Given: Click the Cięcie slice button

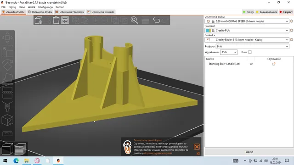Looking at the screenshot, I should tap(249, 152).
